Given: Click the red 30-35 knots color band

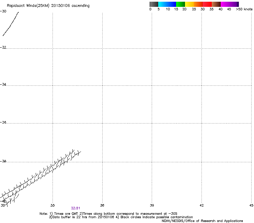Looking at the screenshot, I should click(x=207, y=4).
